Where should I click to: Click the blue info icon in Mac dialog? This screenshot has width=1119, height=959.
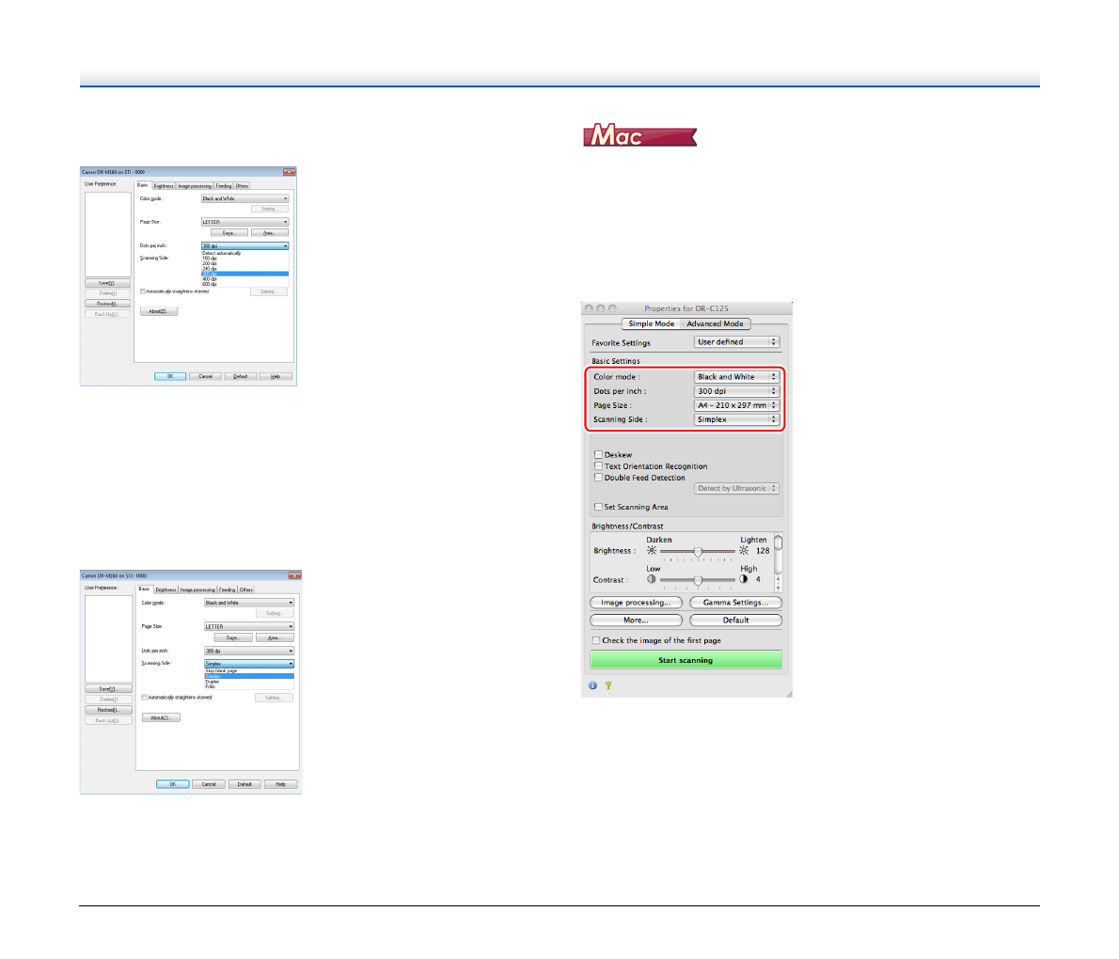coord(592,685)
